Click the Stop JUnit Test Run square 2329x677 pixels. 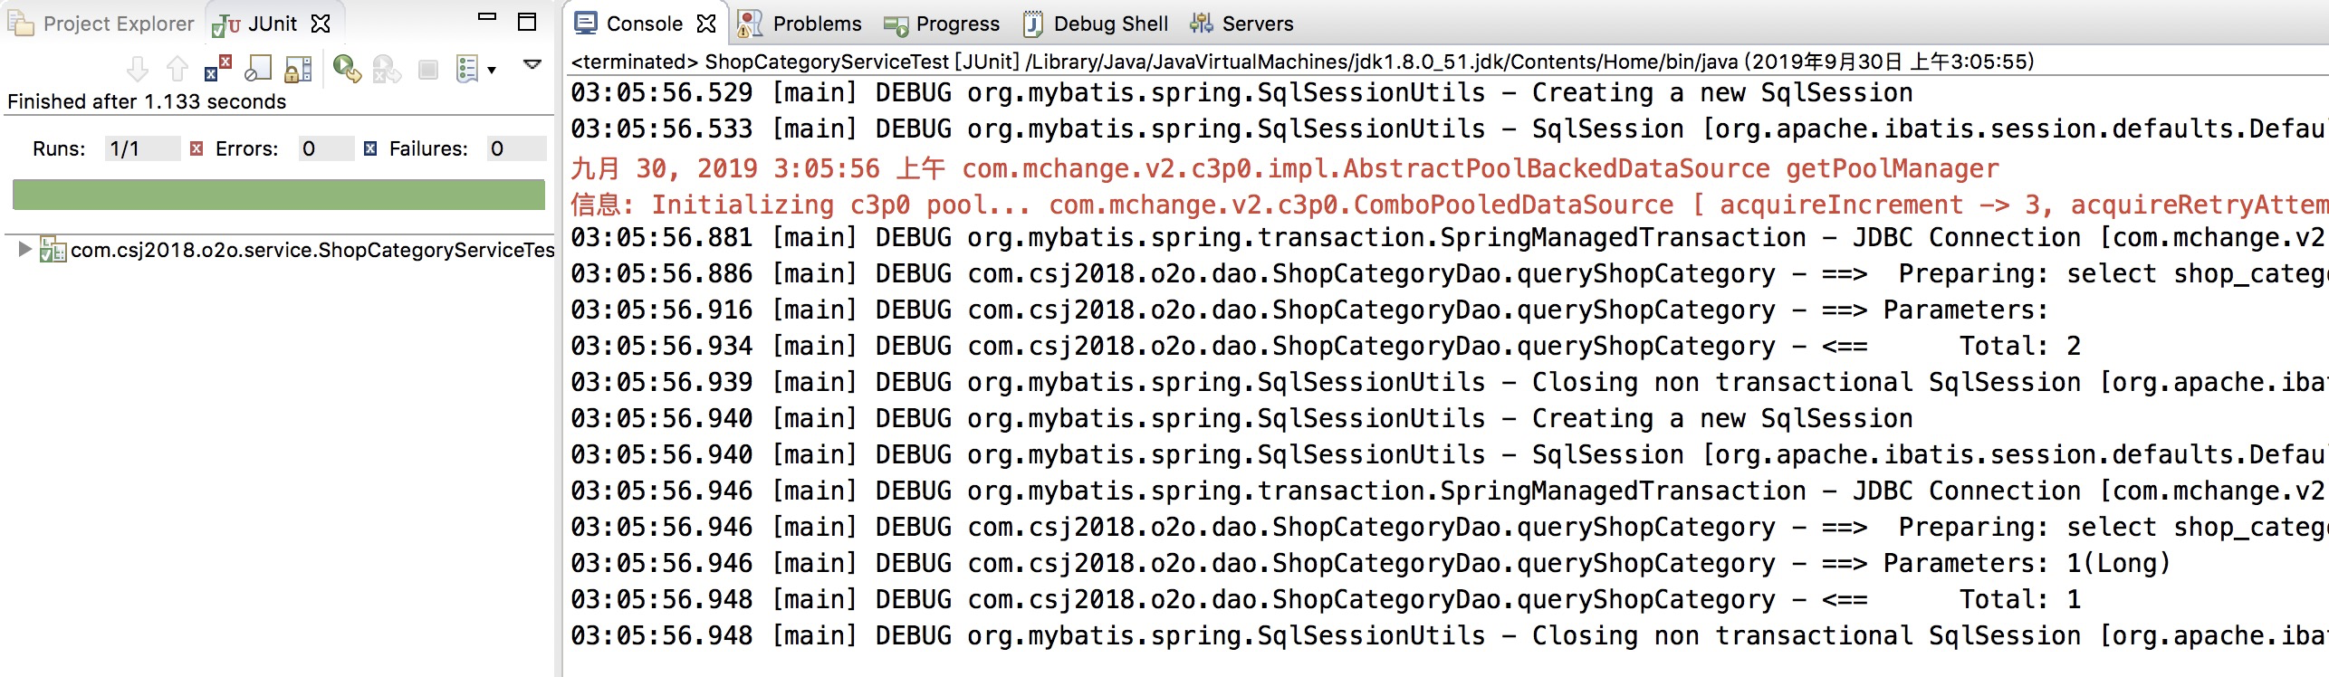tap(428, 70)
